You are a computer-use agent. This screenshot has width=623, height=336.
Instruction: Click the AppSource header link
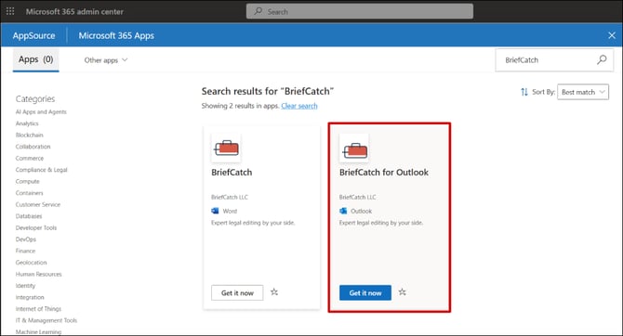pyautogui.click(x=33, y=35)
